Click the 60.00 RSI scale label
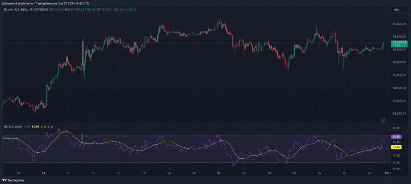This screenshot has width=411, height=184. click(396, 142)
